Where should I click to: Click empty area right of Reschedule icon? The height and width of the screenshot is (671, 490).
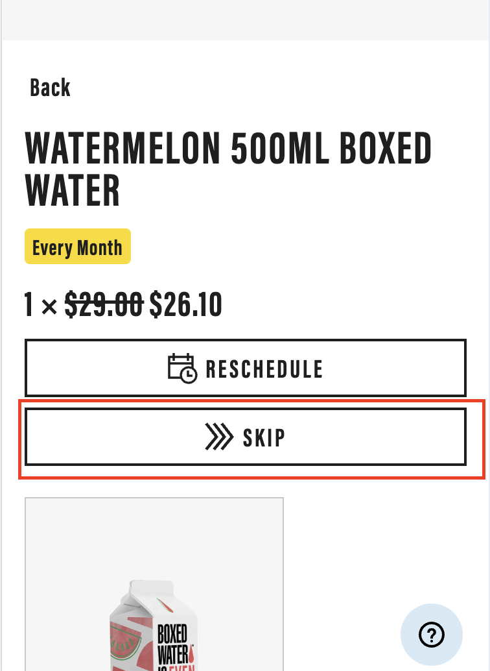pos(393,368)
